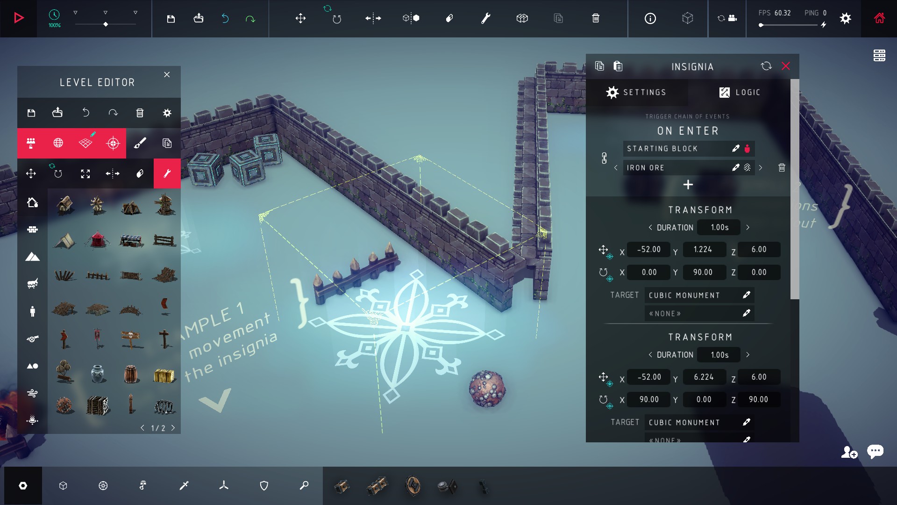Open the Buildings category house icon
The image size is (897, 505).
[x=32, y=202]
